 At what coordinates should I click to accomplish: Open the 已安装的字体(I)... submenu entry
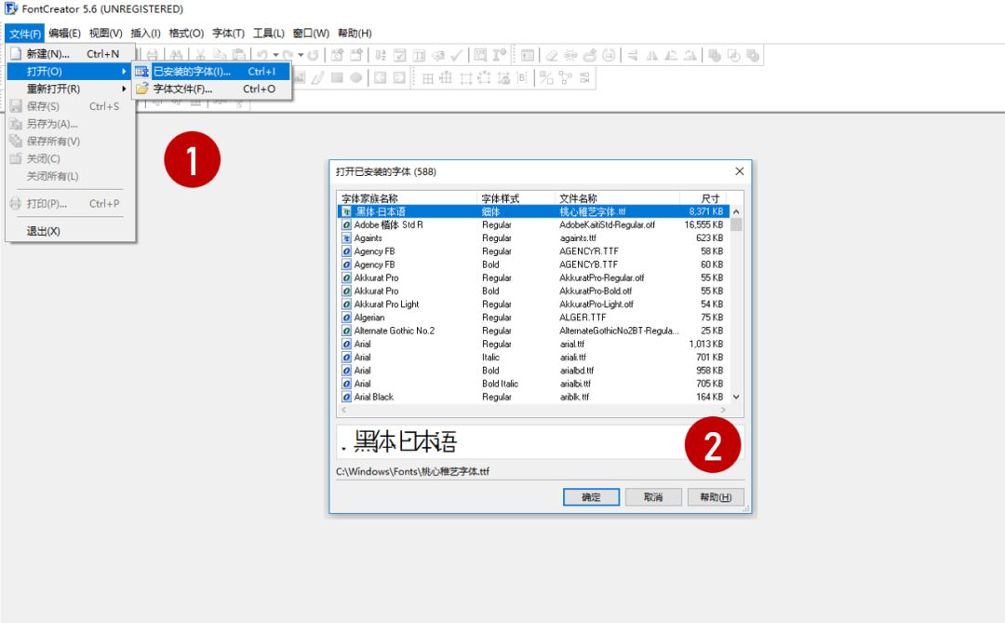(212, 71)
